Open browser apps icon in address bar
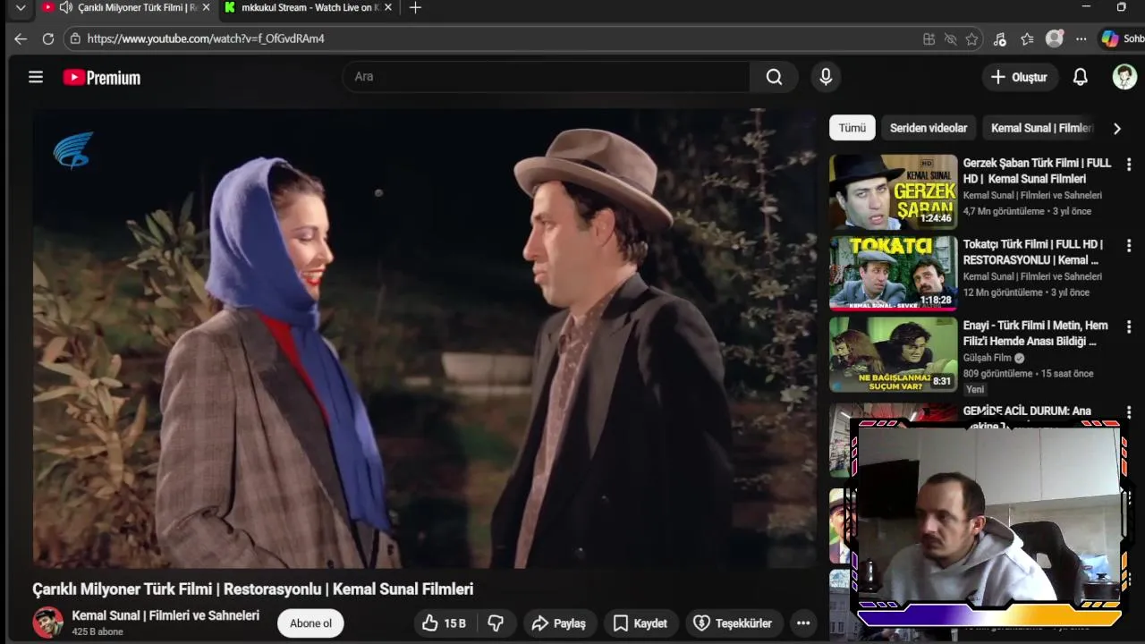The height and width of the screenshot is (644, 1145). [x=929, y=39]
